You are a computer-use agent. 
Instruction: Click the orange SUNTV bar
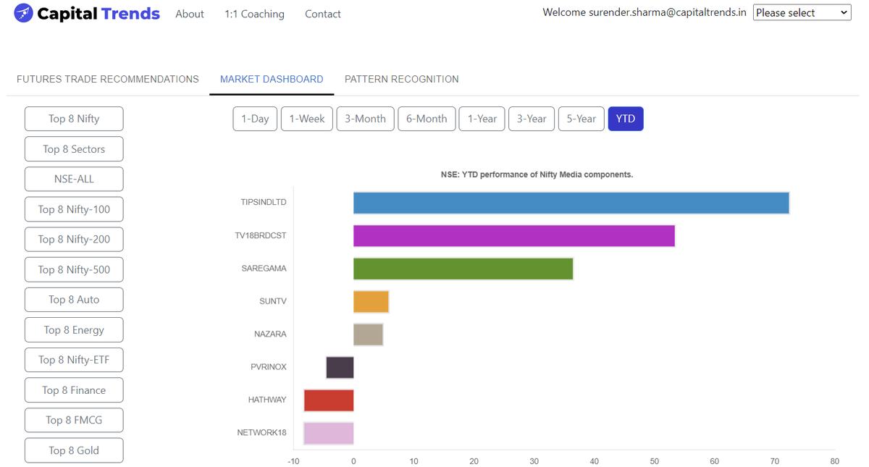[371, 301]
